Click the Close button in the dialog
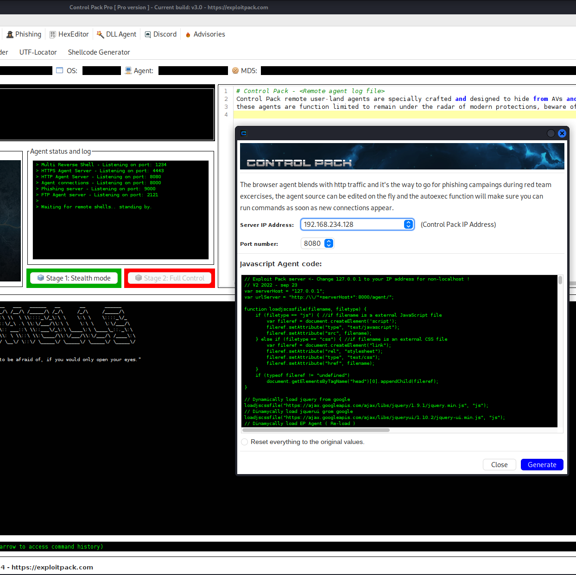Image resolution: width=576 pixels, height=575 pixels. click(x=500, y=465)
